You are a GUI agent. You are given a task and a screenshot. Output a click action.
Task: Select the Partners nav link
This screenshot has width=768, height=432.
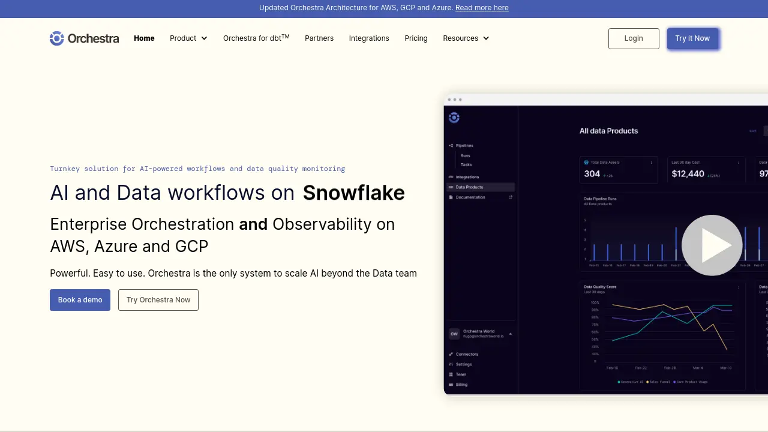pos(319,38)
